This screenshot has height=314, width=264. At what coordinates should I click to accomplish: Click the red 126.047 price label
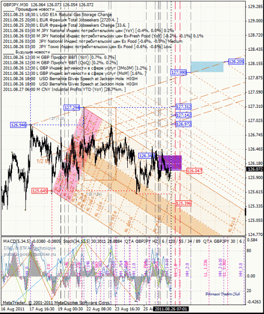[194, 171]
